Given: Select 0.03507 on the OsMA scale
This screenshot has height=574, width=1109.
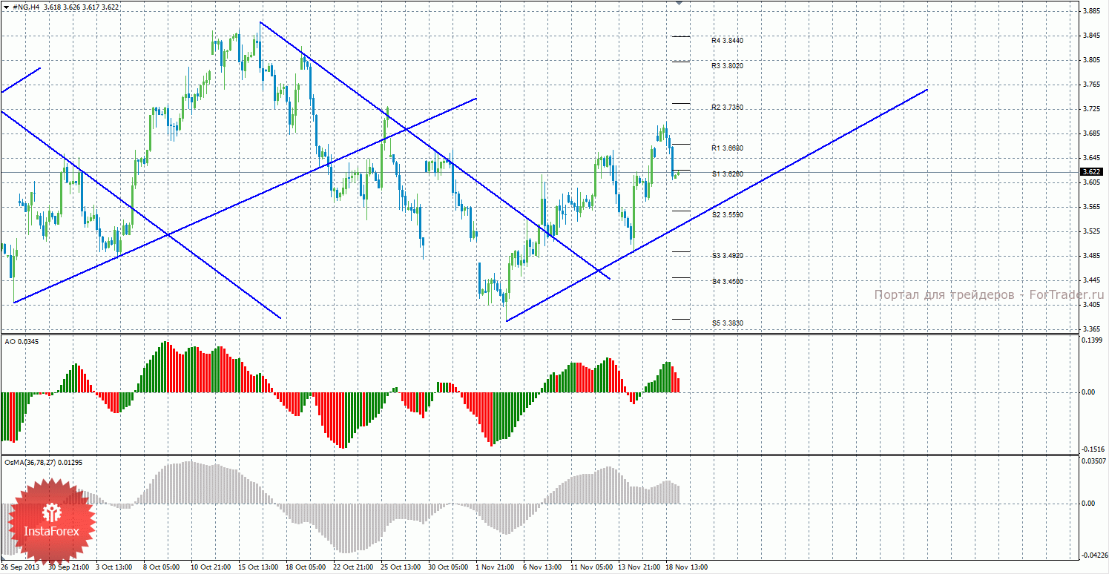Looking at the screenshot, I should pos(1095,462).
